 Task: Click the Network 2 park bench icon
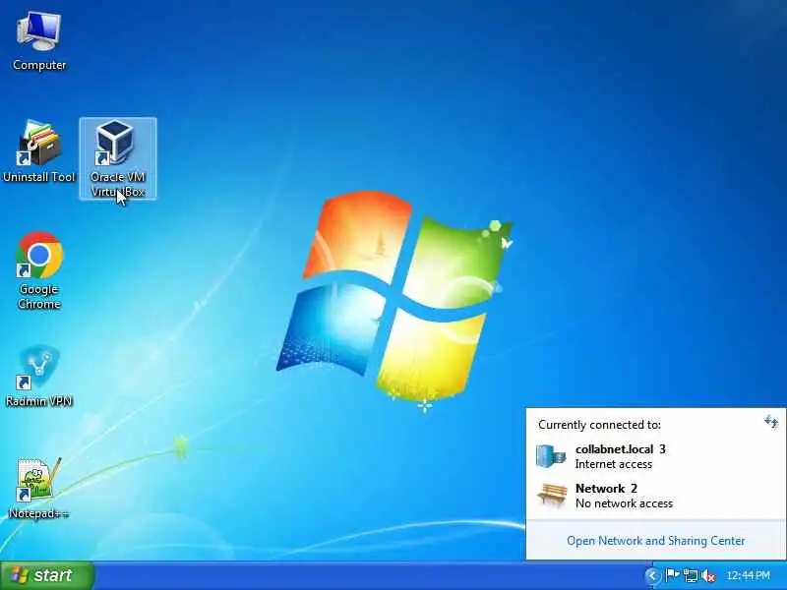552,496
